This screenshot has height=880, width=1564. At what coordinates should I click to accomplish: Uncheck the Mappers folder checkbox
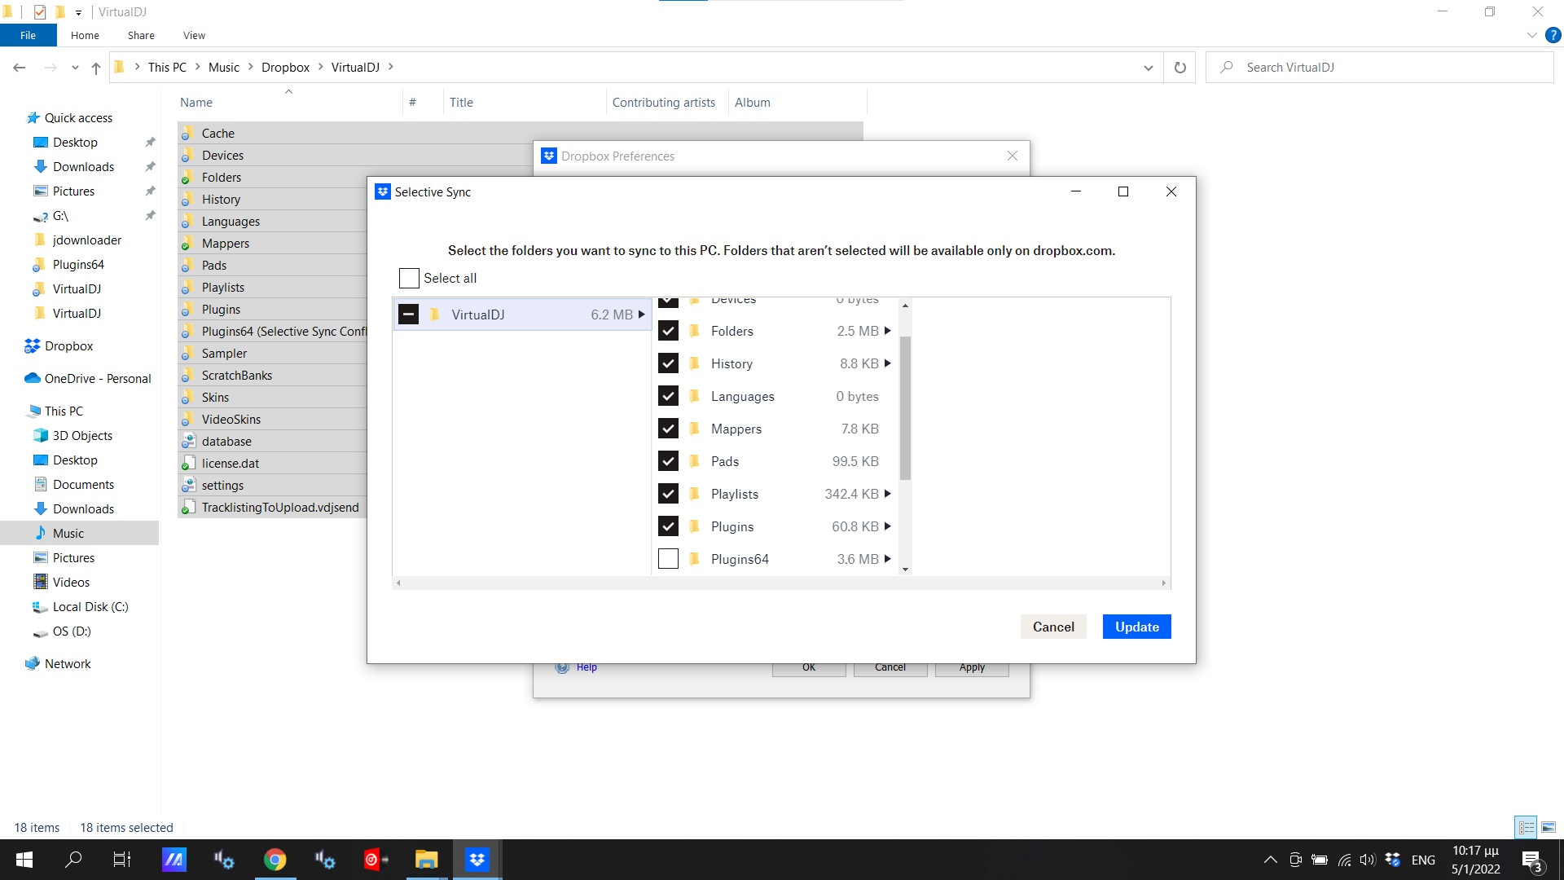668,429
